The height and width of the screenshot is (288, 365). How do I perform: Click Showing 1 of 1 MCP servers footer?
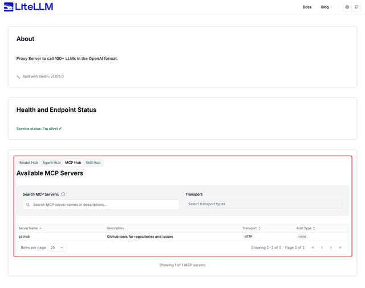(x=182, y=265)
